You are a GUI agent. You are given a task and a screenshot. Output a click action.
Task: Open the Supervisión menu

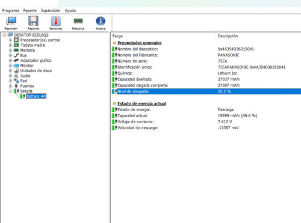click(x=51, y=10)
